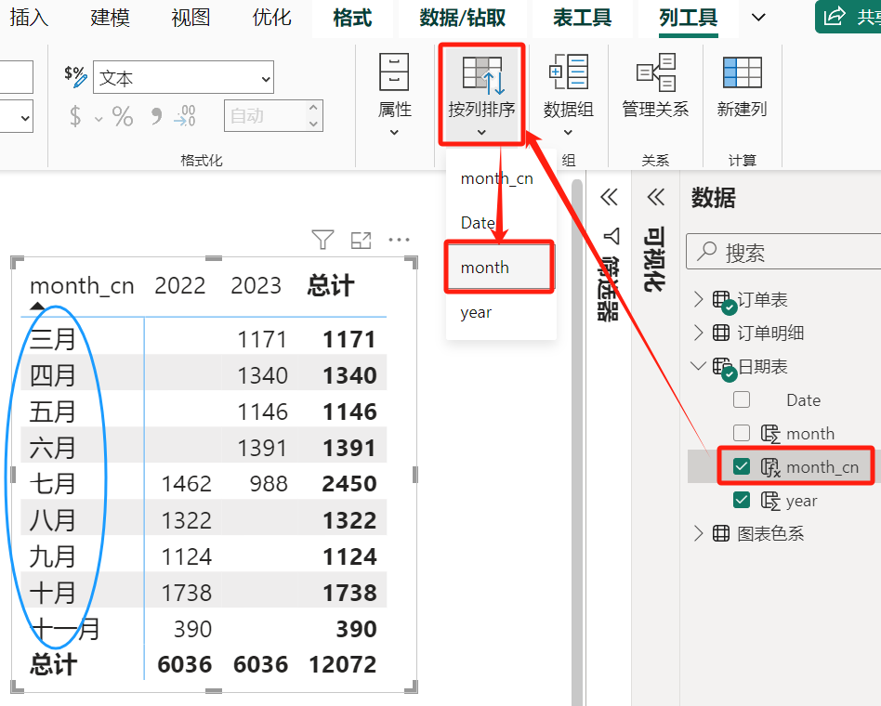The image size is (881, 706).
Task: Click the 1391 value in the 2023 column
Action: [x=262, y=448]
